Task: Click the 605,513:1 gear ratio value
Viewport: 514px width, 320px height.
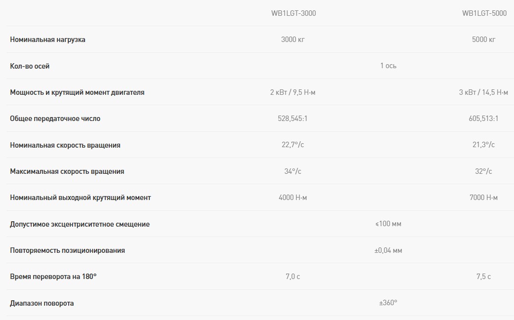Action: [x=483, y=119]
